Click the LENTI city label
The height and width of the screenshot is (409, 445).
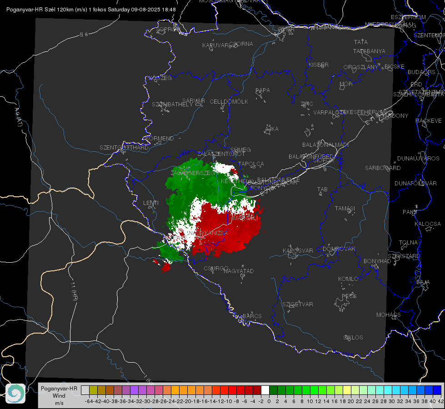pyautogui.click(x=151, y=203)
